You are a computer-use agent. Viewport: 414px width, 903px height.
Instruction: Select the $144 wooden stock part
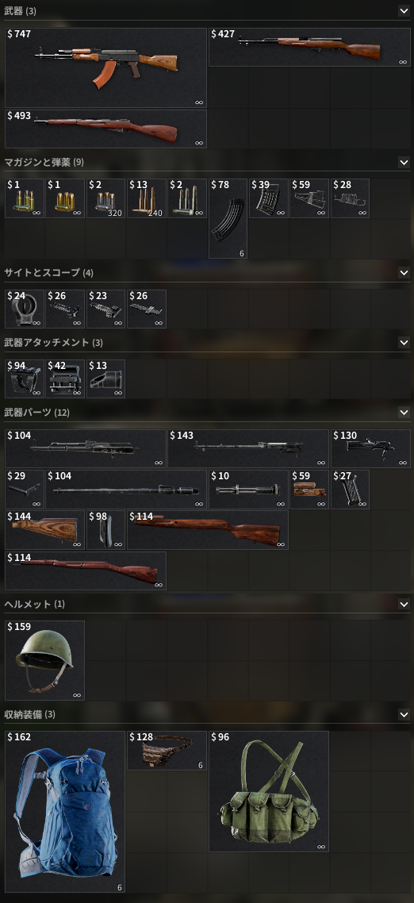45,530
